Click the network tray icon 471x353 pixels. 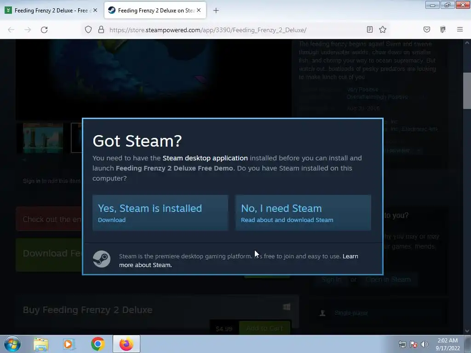(x=402, y=344)
